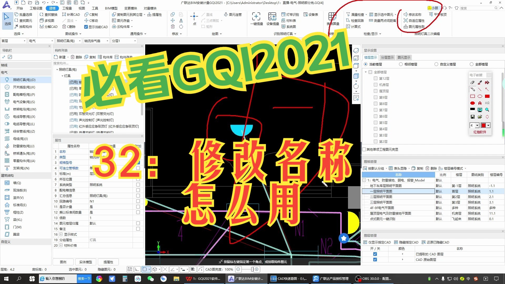Collapse the 灯具 node in 构件列表
This screenshot has width=505, height=284.
click(63, 75)
